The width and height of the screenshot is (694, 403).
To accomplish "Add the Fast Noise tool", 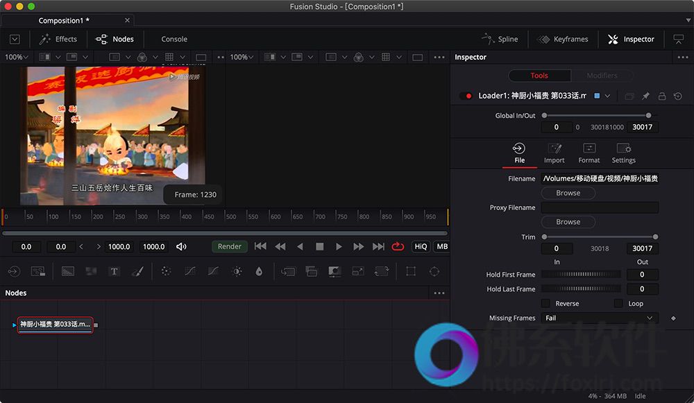I will click(91, 271).
